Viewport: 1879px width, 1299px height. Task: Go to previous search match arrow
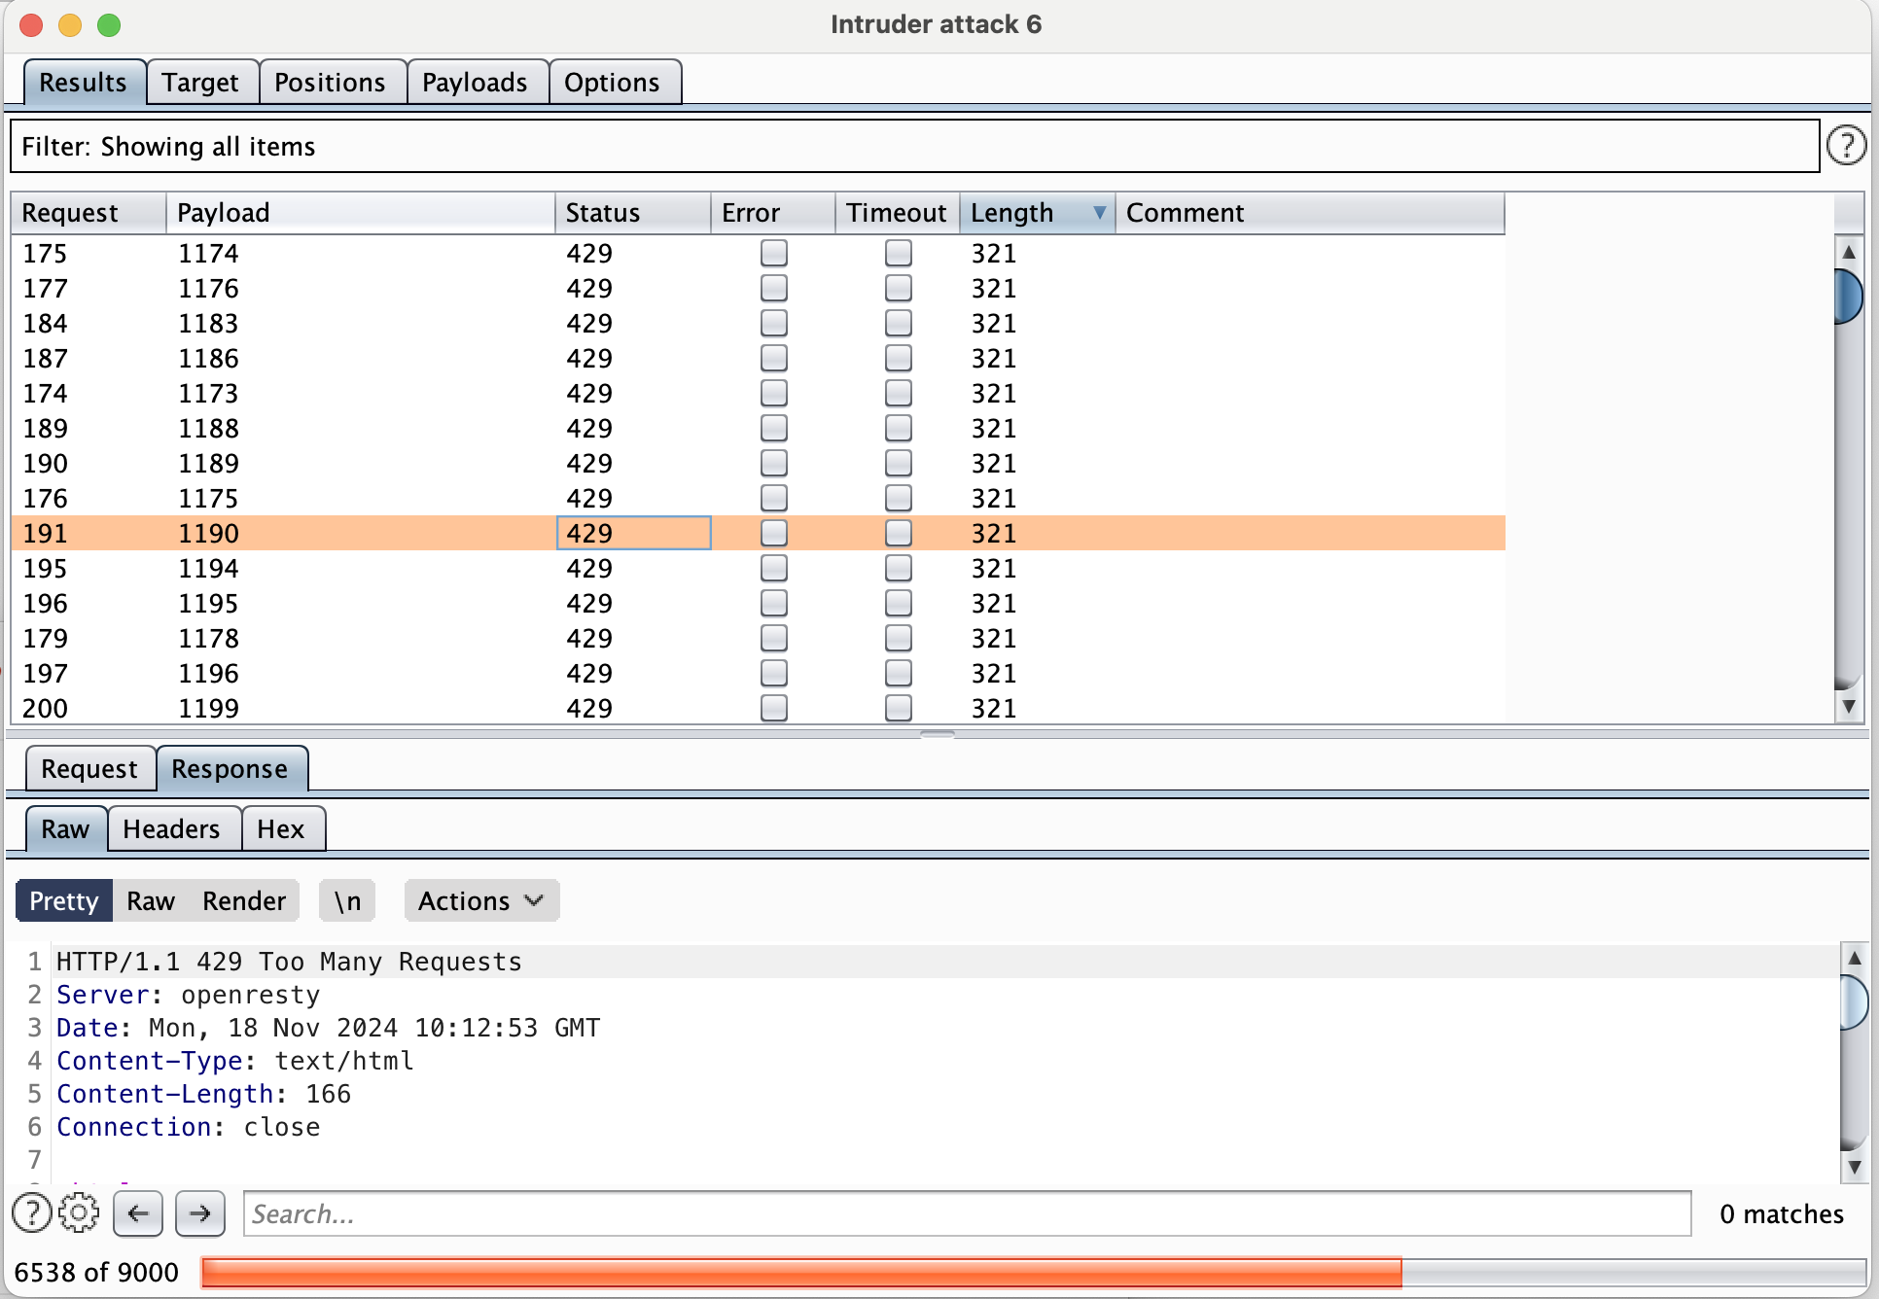138,1212
